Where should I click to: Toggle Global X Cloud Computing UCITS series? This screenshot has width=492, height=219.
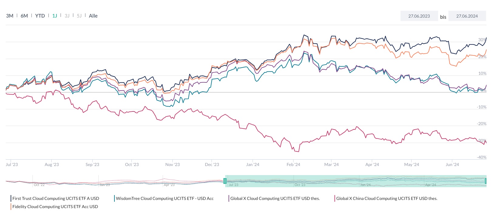pos(275,198)
